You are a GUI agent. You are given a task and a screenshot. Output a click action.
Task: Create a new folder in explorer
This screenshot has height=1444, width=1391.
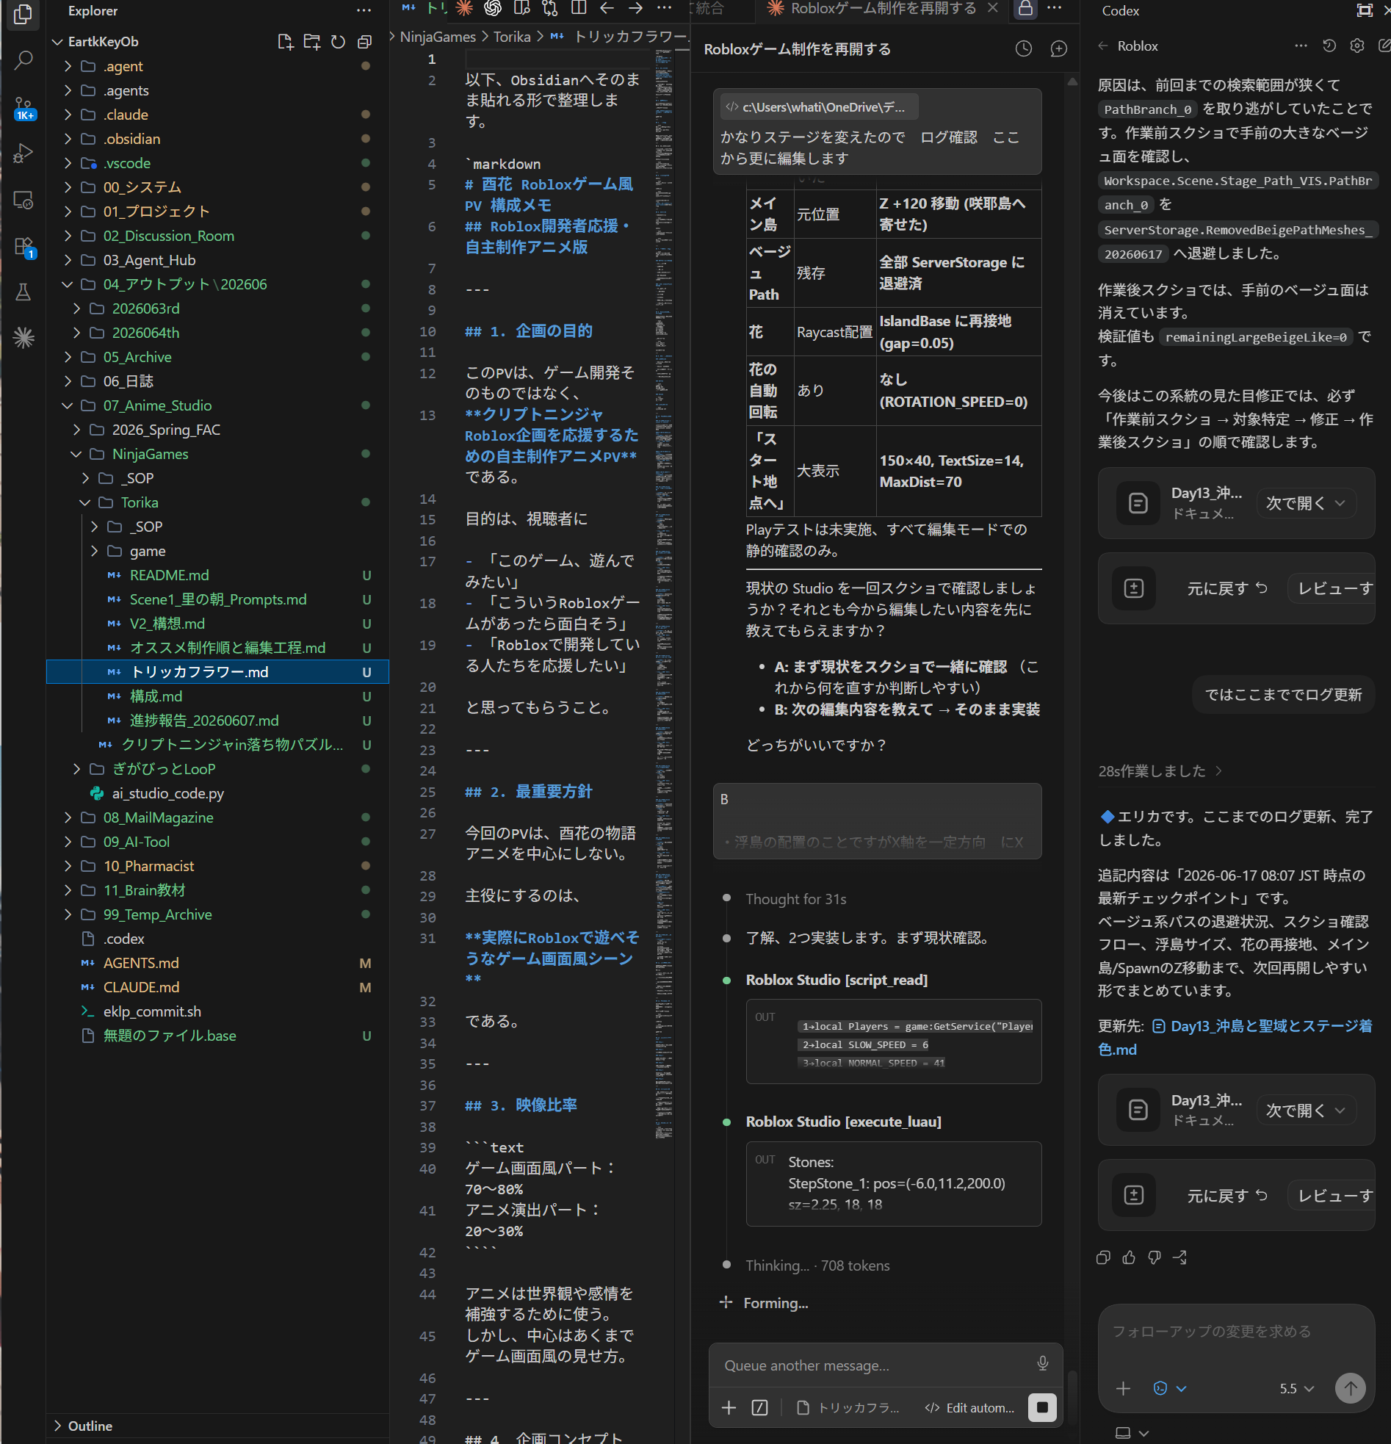point(311,42)
